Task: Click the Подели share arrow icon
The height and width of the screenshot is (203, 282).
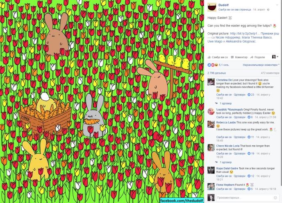Action: coord(252,57)
